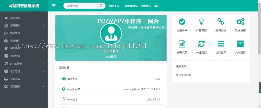Click 退出 to log out
The width and height of the screenshot is (261, 108).
click(x=157, y=6)
